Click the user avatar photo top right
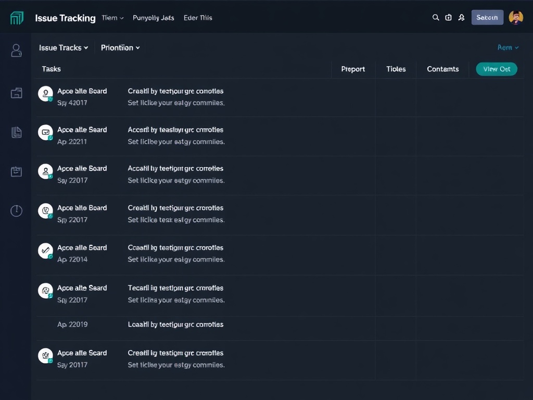 point(516,17)
